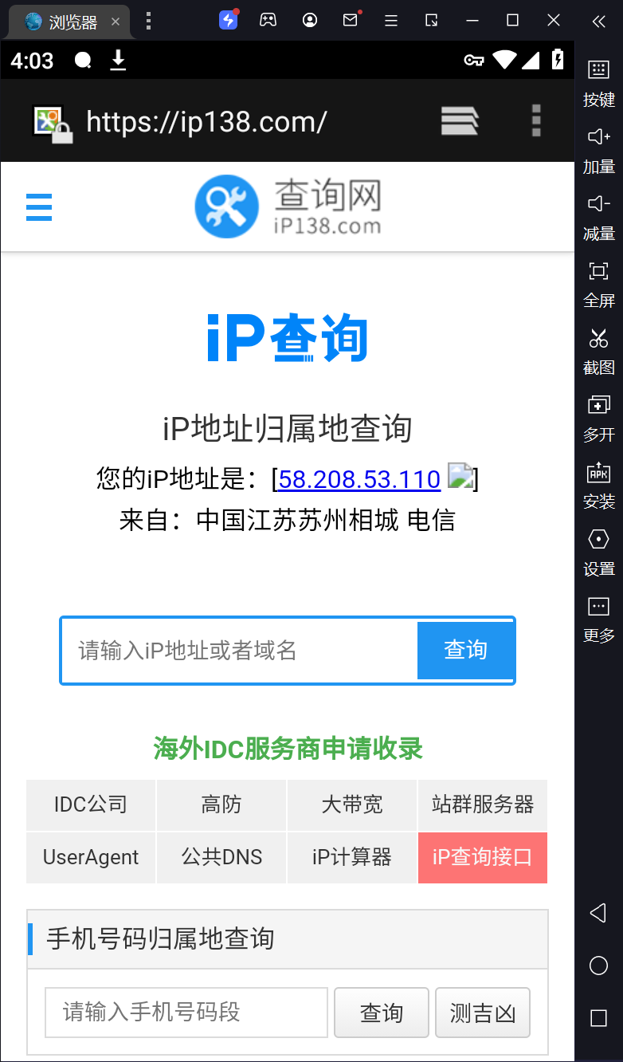Viewport: 623px width, 1062px height.
Task: Install an APK via the 安装 icon
Action: pyautogui.click(x=598, y=485)
